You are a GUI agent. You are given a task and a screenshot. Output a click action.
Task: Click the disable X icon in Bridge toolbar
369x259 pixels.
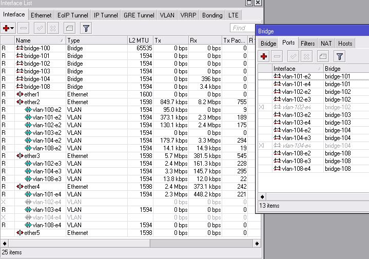[307, 56]
